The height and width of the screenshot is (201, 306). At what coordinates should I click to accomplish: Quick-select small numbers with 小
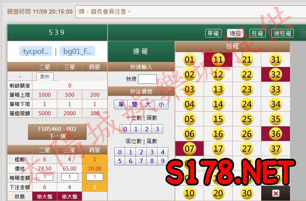click(161, 105)
